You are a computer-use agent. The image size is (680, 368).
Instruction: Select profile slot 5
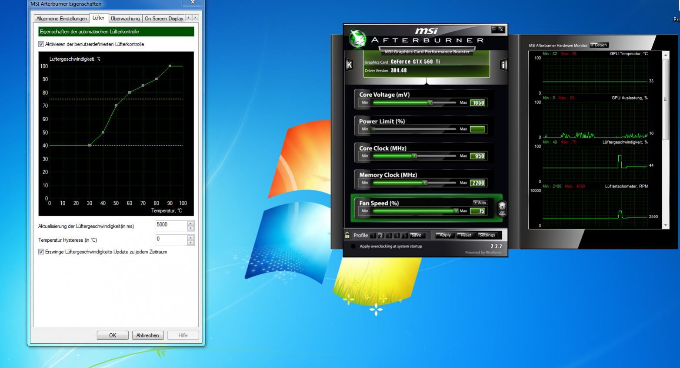[404, 236]
